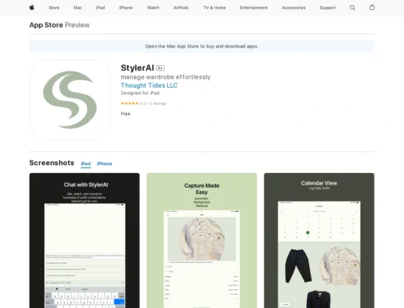The image size is (404, 308).
Task: Open the Accessories menu
Action: [294, 8]
